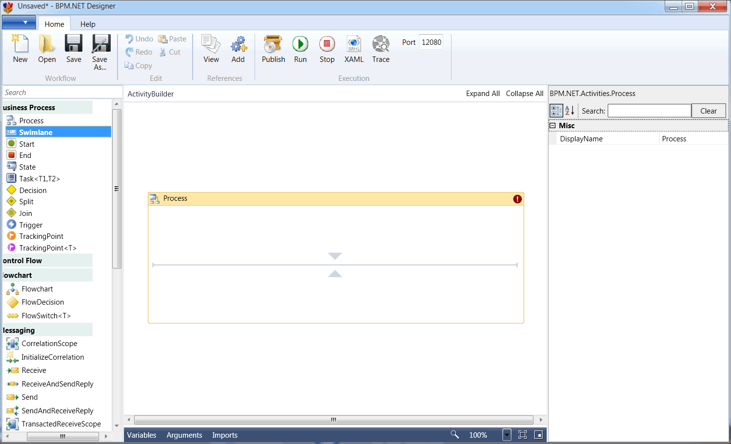Click the Undo command
Viewport: 731px width, 444px height.
(139, 39)
